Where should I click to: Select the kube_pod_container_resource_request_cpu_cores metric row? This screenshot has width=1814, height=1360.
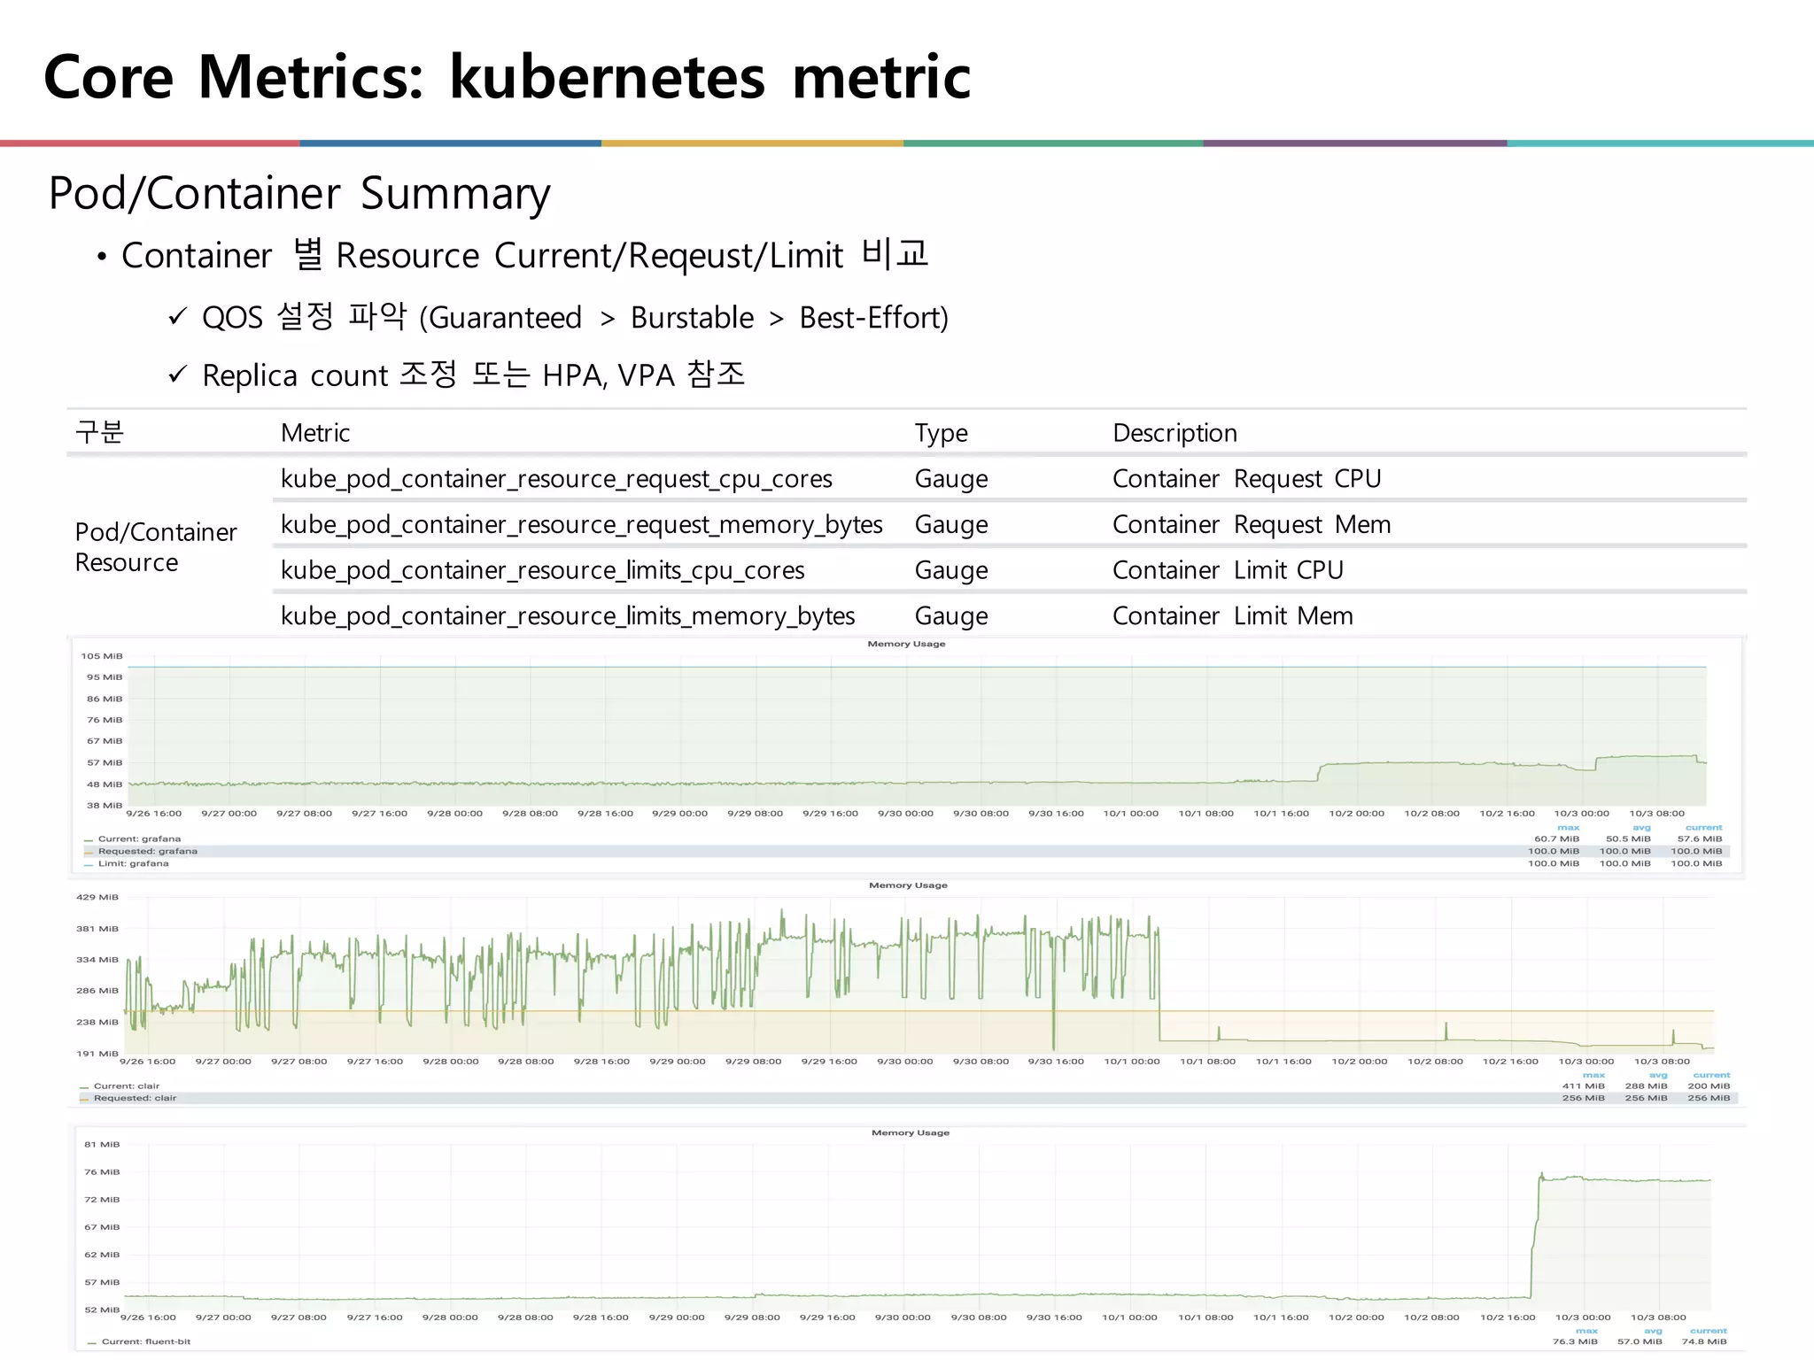pyautogui.click(x=556, y=479)
